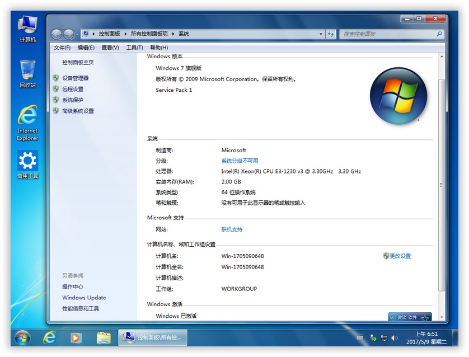This screenshot has width=469, height=357.
Task: Click the shield icon beside 远程设置
Action: point(55,89)
